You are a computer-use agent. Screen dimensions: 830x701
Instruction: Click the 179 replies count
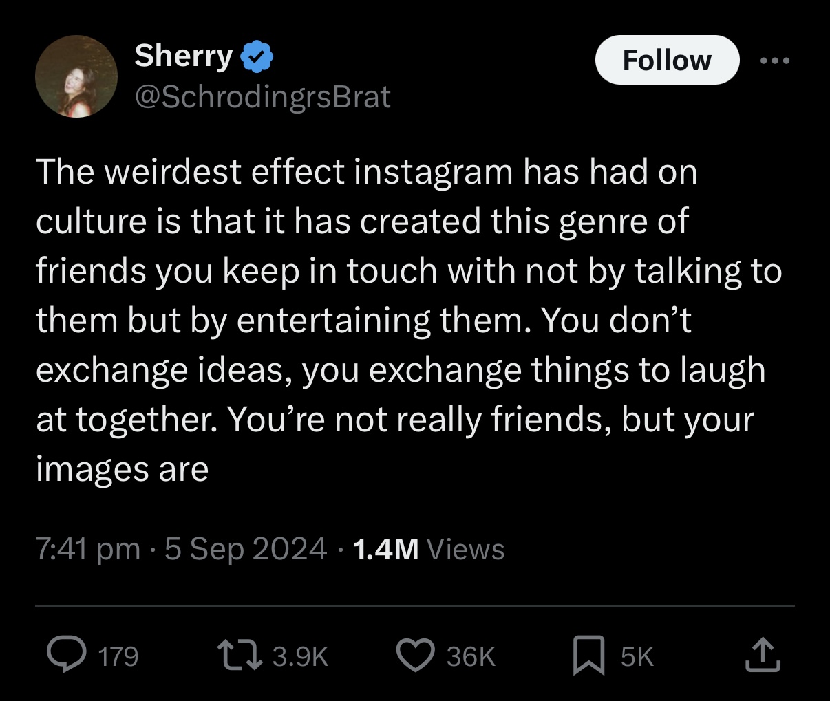(x=118, y=656)
